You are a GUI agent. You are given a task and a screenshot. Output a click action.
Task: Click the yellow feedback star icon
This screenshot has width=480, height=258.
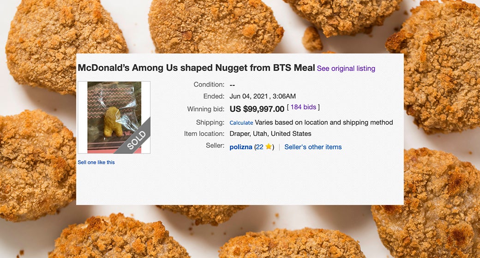[x=269, y=147]
